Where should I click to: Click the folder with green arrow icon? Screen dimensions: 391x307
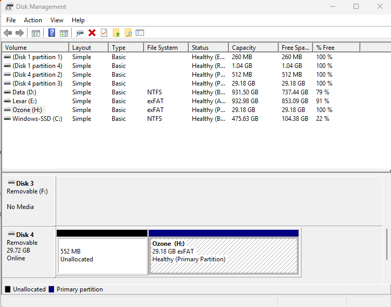point(116,33)
